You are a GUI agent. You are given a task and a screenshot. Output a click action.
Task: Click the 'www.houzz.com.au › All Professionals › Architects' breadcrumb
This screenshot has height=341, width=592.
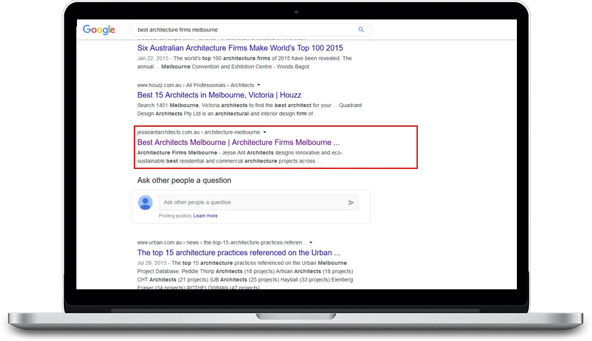point(196,85)
